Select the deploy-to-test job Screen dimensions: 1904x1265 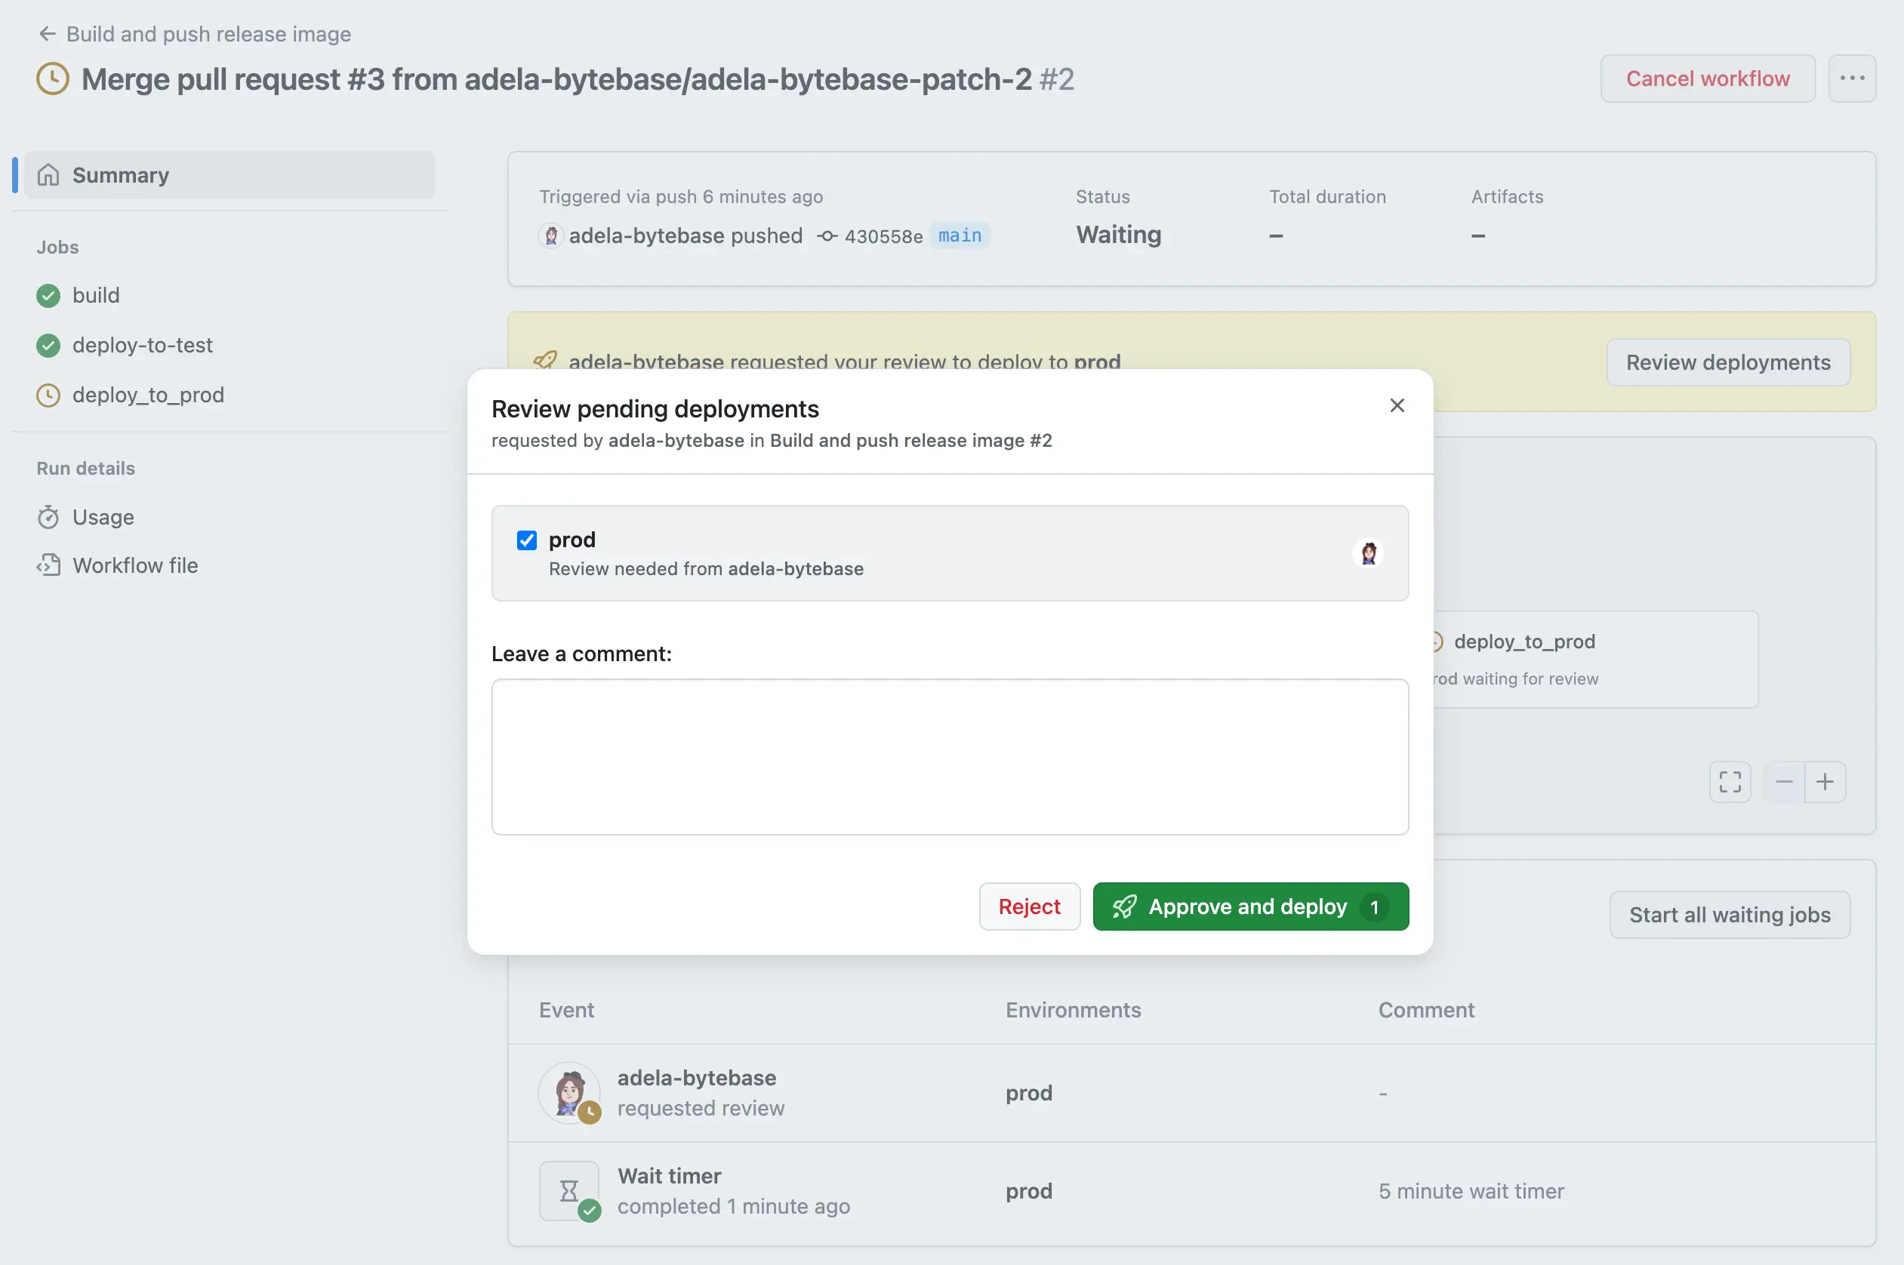coord(142,345)
